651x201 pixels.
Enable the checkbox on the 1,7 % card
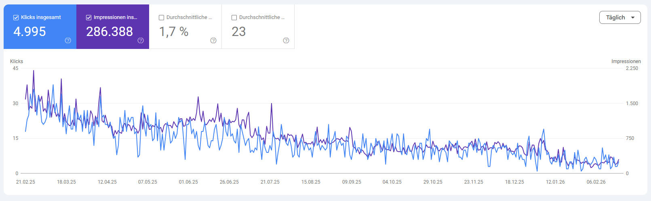pos(161,17)
